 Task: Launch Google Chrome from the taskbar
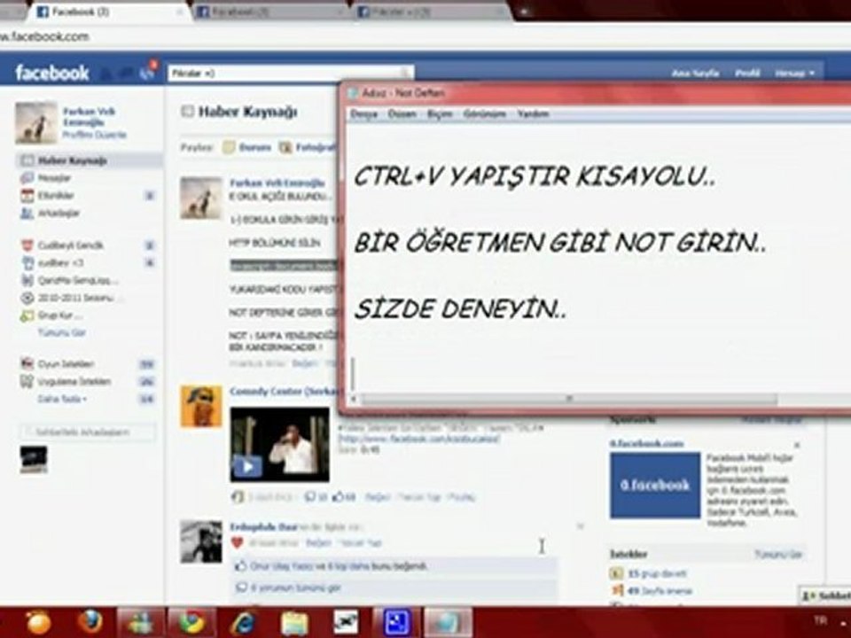(191, 623)
